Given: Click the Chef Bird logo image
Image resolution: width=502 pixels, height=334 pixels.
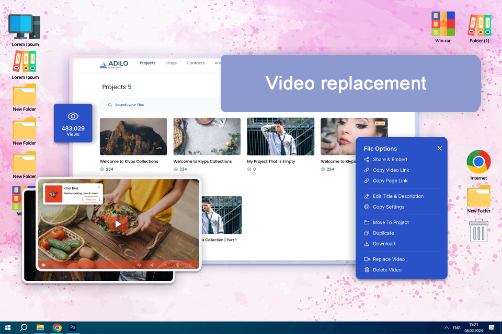Looking at the screenshot, I should [54, 194].
